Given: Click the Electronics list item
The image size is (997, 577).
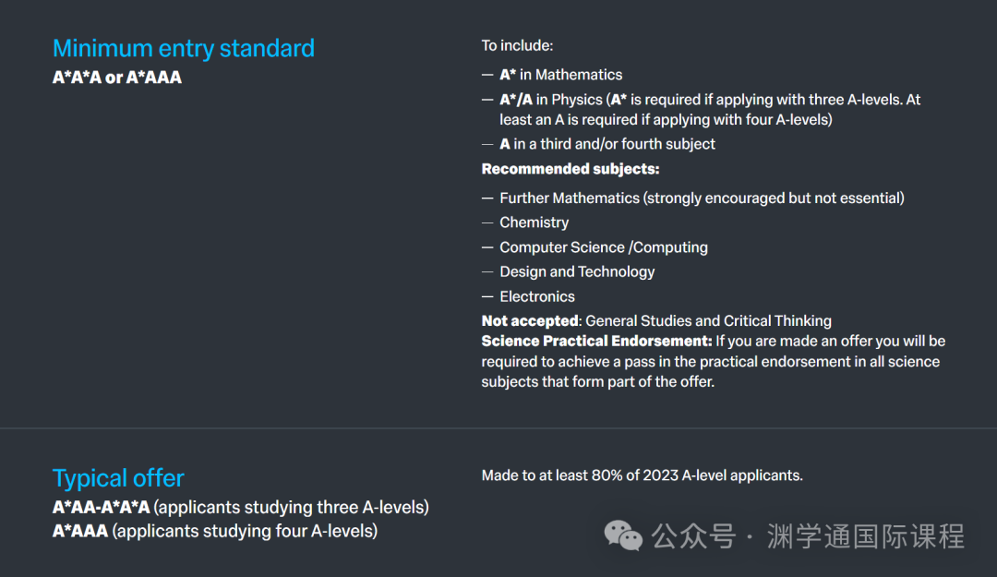Looking at the screenshot, I should tap(537, 296).
